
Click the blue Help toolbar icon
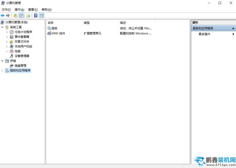[36, 15]
